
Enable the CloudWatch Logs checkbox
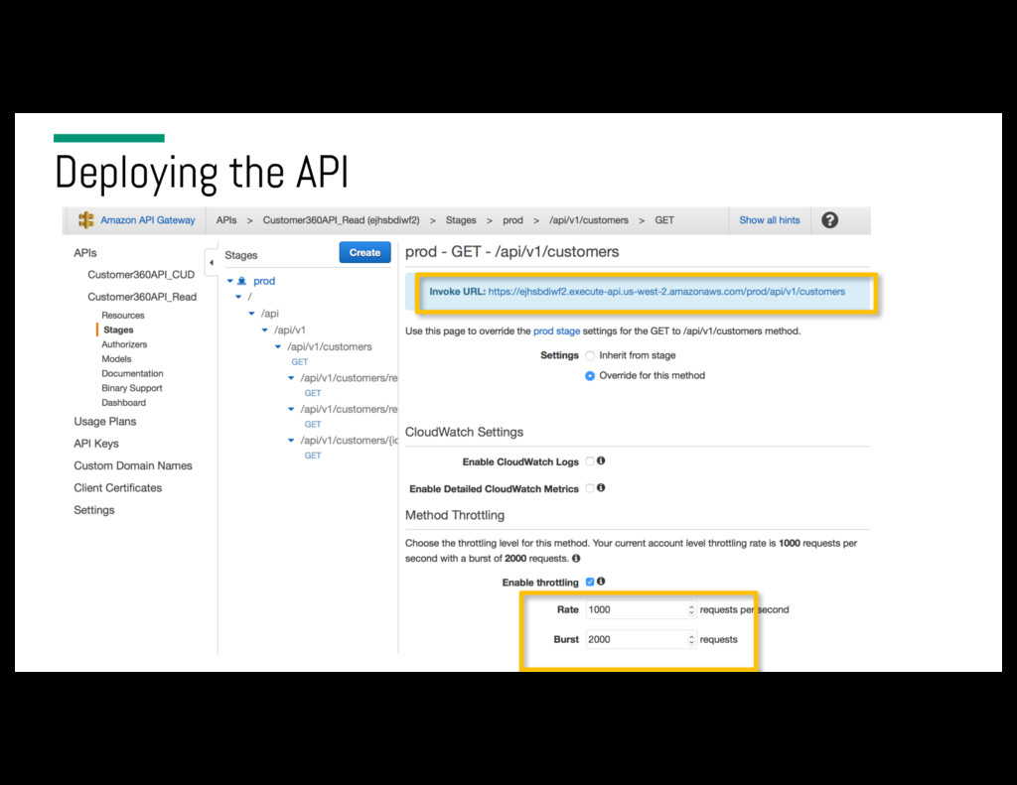point(590,461)
